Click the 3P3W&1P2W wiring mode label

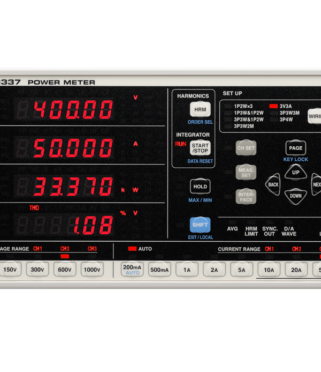pyautogui.click(x=249, y=120)
